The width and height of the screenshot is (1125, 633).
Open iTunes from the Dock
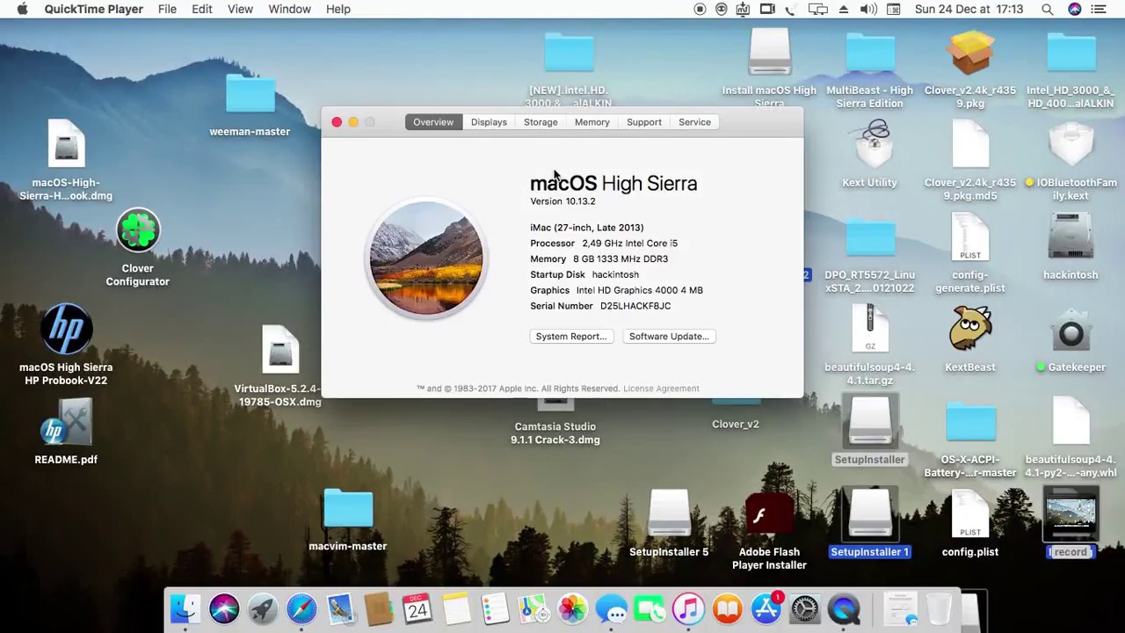point(688,608)
